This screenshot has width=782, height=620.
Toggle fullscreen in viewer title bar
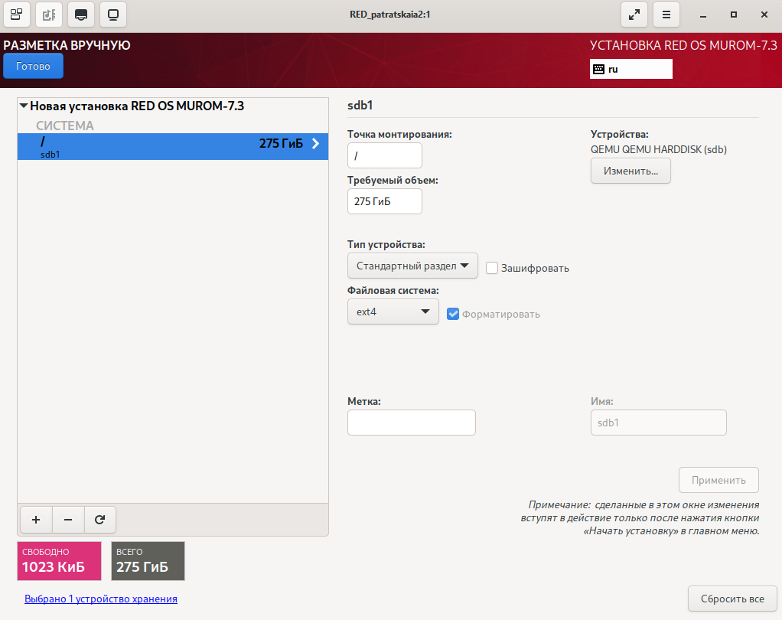click(x=634, y=15)
